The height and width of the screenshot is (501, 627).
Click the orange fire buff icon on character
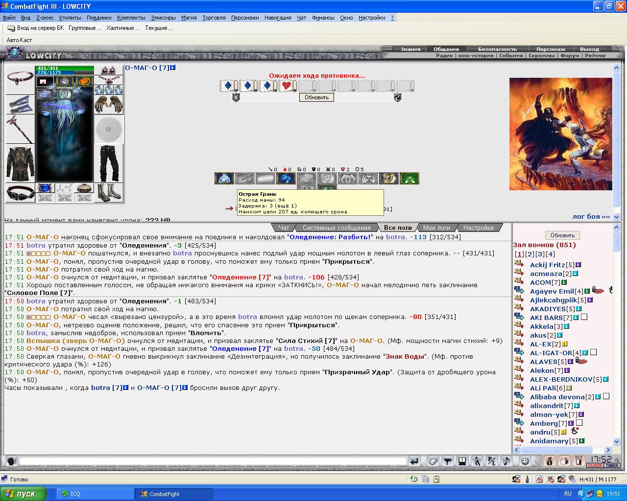tap(84, 81)
